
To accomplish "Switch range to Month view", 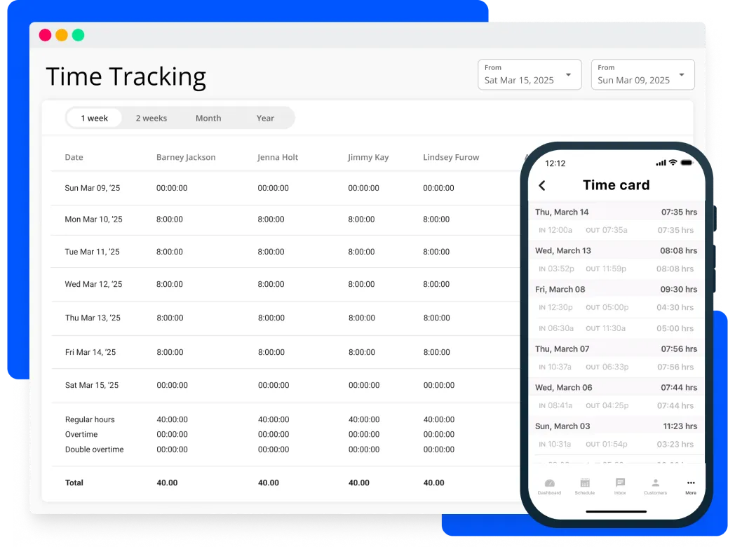I will click(x=208, y=118).
